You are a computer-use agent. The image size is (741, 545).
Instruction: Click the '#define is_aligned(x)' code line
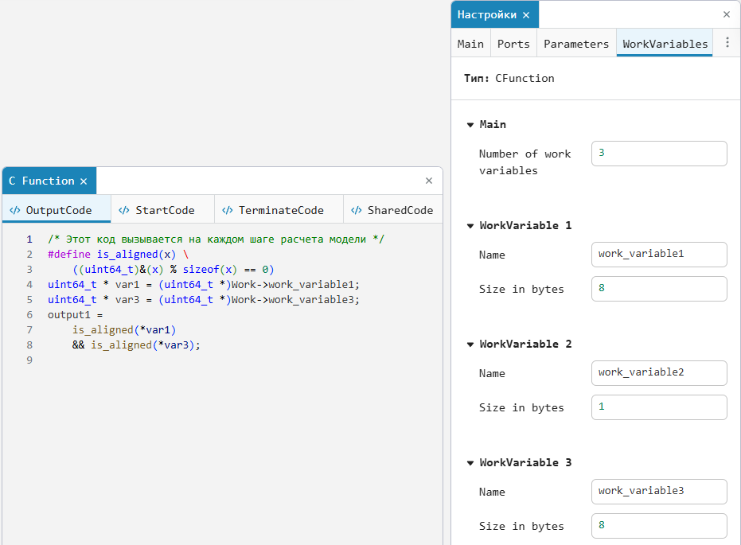tap(118, 254)
